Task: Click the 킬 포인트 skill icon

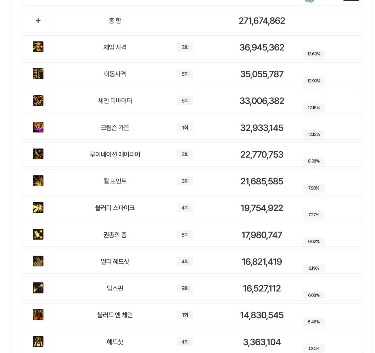Action: [38, 181]
